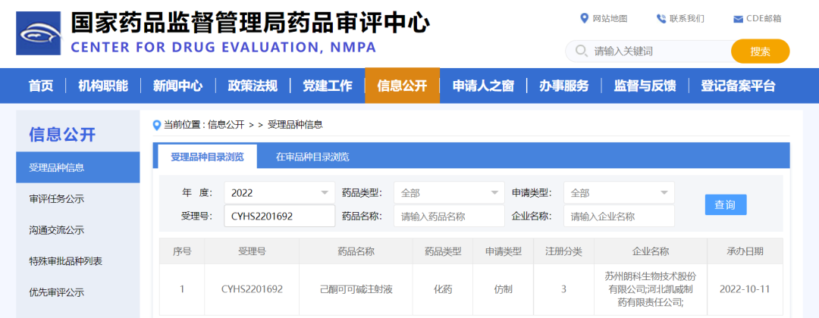Select 受理品种信息 in sidebar
Image resolution: width=819 pixels, height=318 pixels.
(78, 167)
